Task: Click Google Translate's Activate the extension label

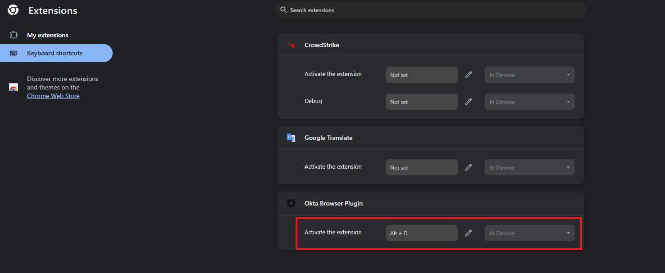Action: pyautogui.click(x=333, y=166)
